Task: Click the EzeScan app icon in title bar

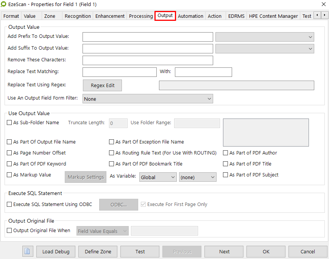Action: pyautogui.click(x=4, y=4)
